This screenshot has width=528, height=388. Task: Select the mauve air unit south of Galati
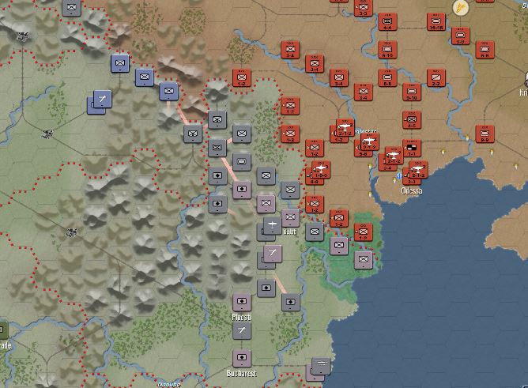[x=273, y=254]
